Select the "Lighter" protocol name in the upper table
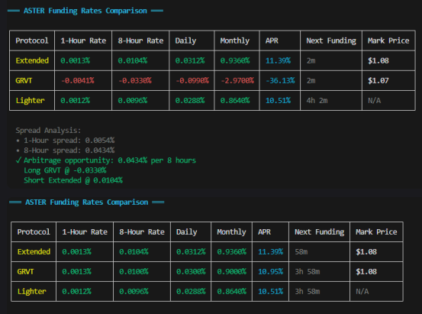The height and width of the screenshot is (314, 422). click(30, 101)
